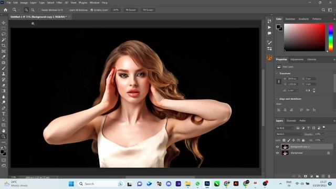Select the Move tool
The width and height of the screenshot is (336, 189).
4,23
